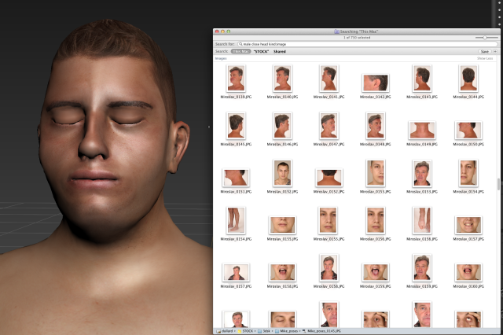Screen dimensions: 503x335
Task: Click the magnifier icon in the search field
Action: pos(240,44)
